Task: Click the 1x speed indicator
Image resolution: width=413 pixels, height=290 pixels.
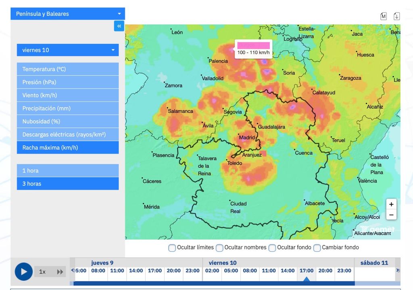Action: (x=42, y=272)
